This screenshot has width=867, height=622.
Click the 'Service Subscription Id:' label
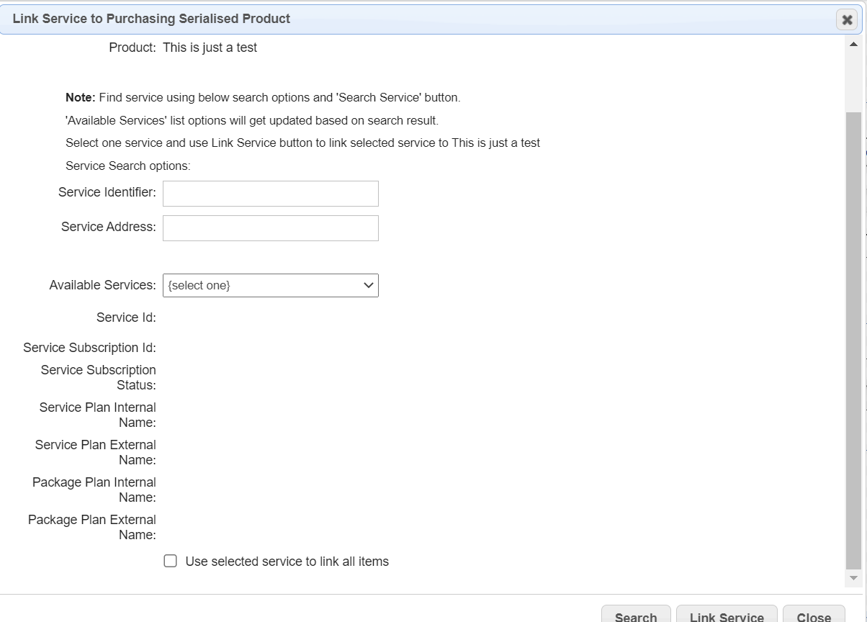point(89,348)
